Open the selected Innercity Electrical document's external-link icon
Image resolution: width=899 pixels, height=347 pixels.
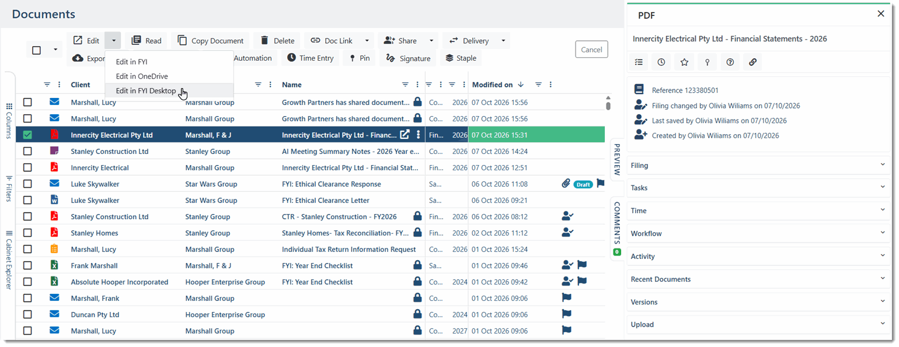click(405, 135)
